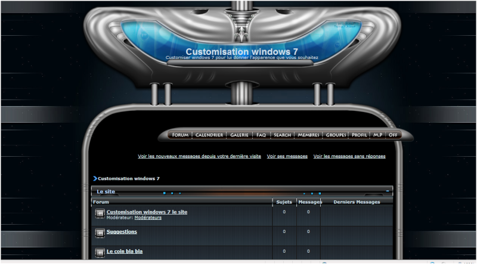Screen dimensions: 477x264
Task: Click the forum icon beside Le coin bla bla
Action: point(100,253)
